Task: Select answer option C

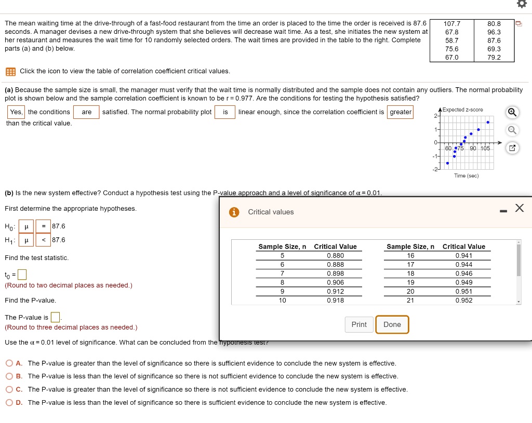Action: tap(9, 389)
